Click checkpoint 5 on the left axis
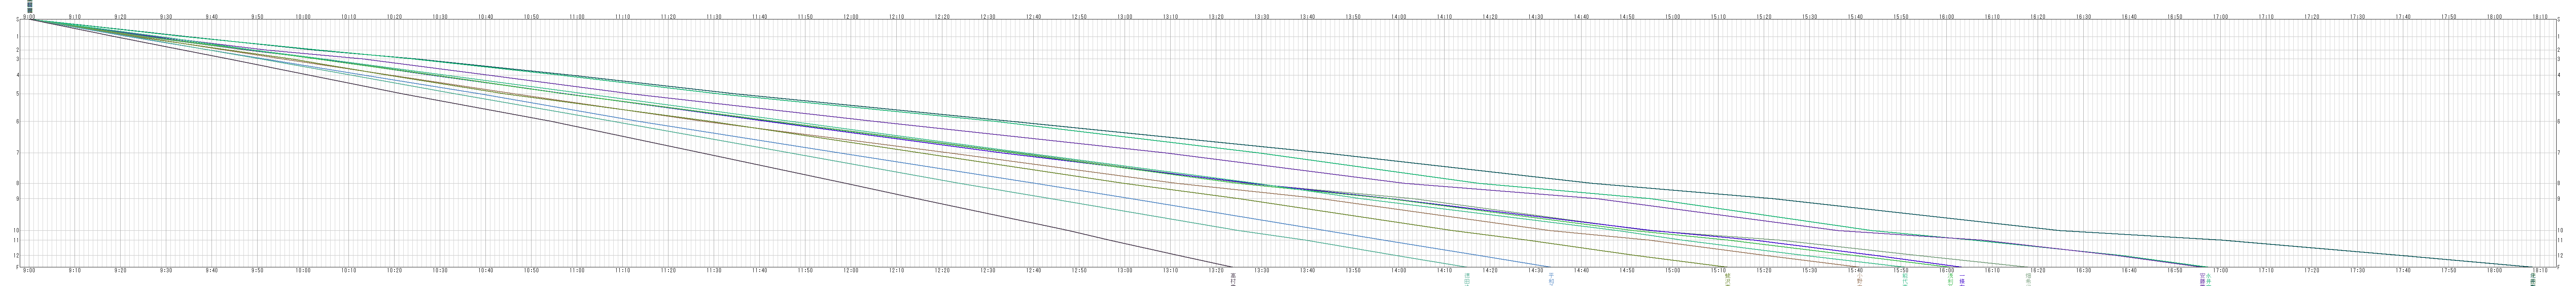Image resolution: width=2576 pixels, height=286 pixels. tap(17, 94)
